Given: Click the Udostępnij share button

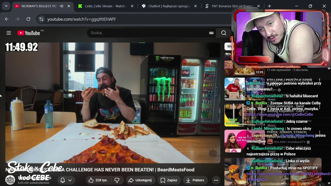Looking at the screenshot, I should pos(140,180).
